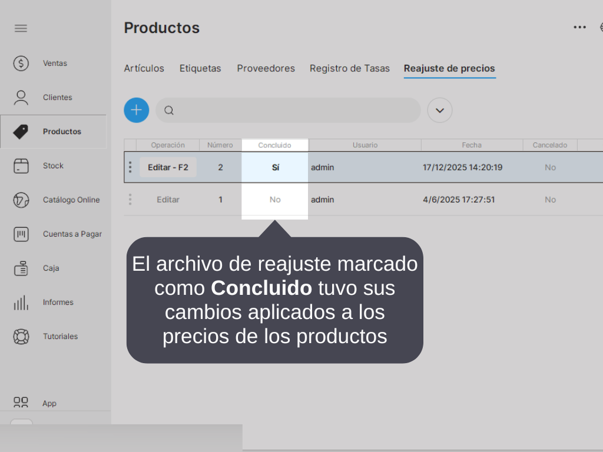
Task: Click the Clientes person icon
Action: coord(21,98)
